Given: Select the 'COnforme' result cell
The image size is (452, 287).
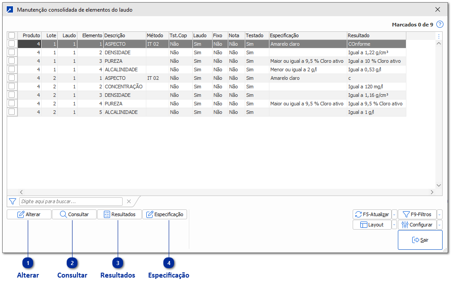Looking at the screenshot, I should click(x=376, y=44).
